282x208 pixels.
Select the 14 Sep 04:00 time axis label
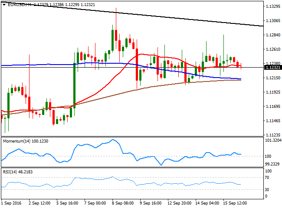click(x=207, y=203)
